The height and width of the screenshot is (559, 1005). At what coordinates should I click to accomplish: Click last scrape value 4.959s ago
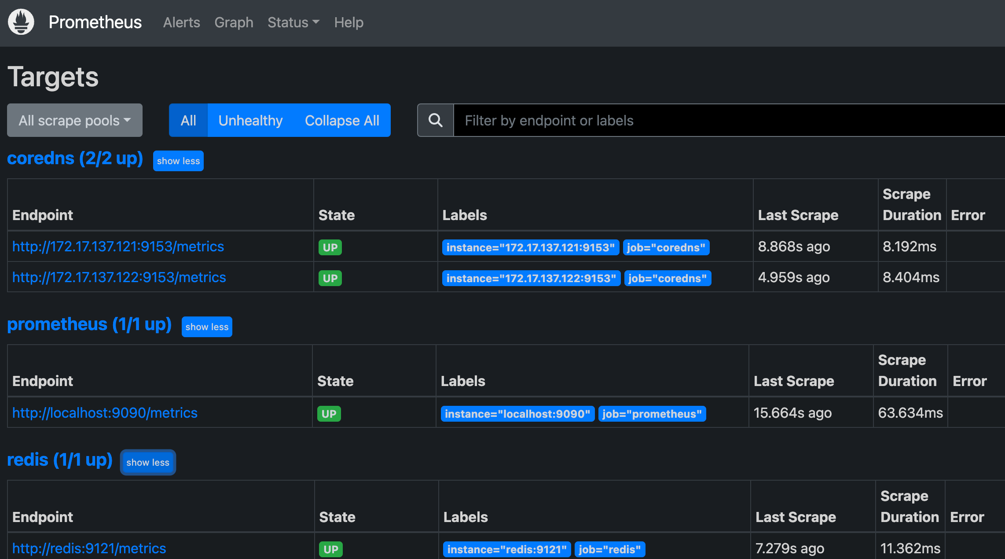[x=794, y=277]
